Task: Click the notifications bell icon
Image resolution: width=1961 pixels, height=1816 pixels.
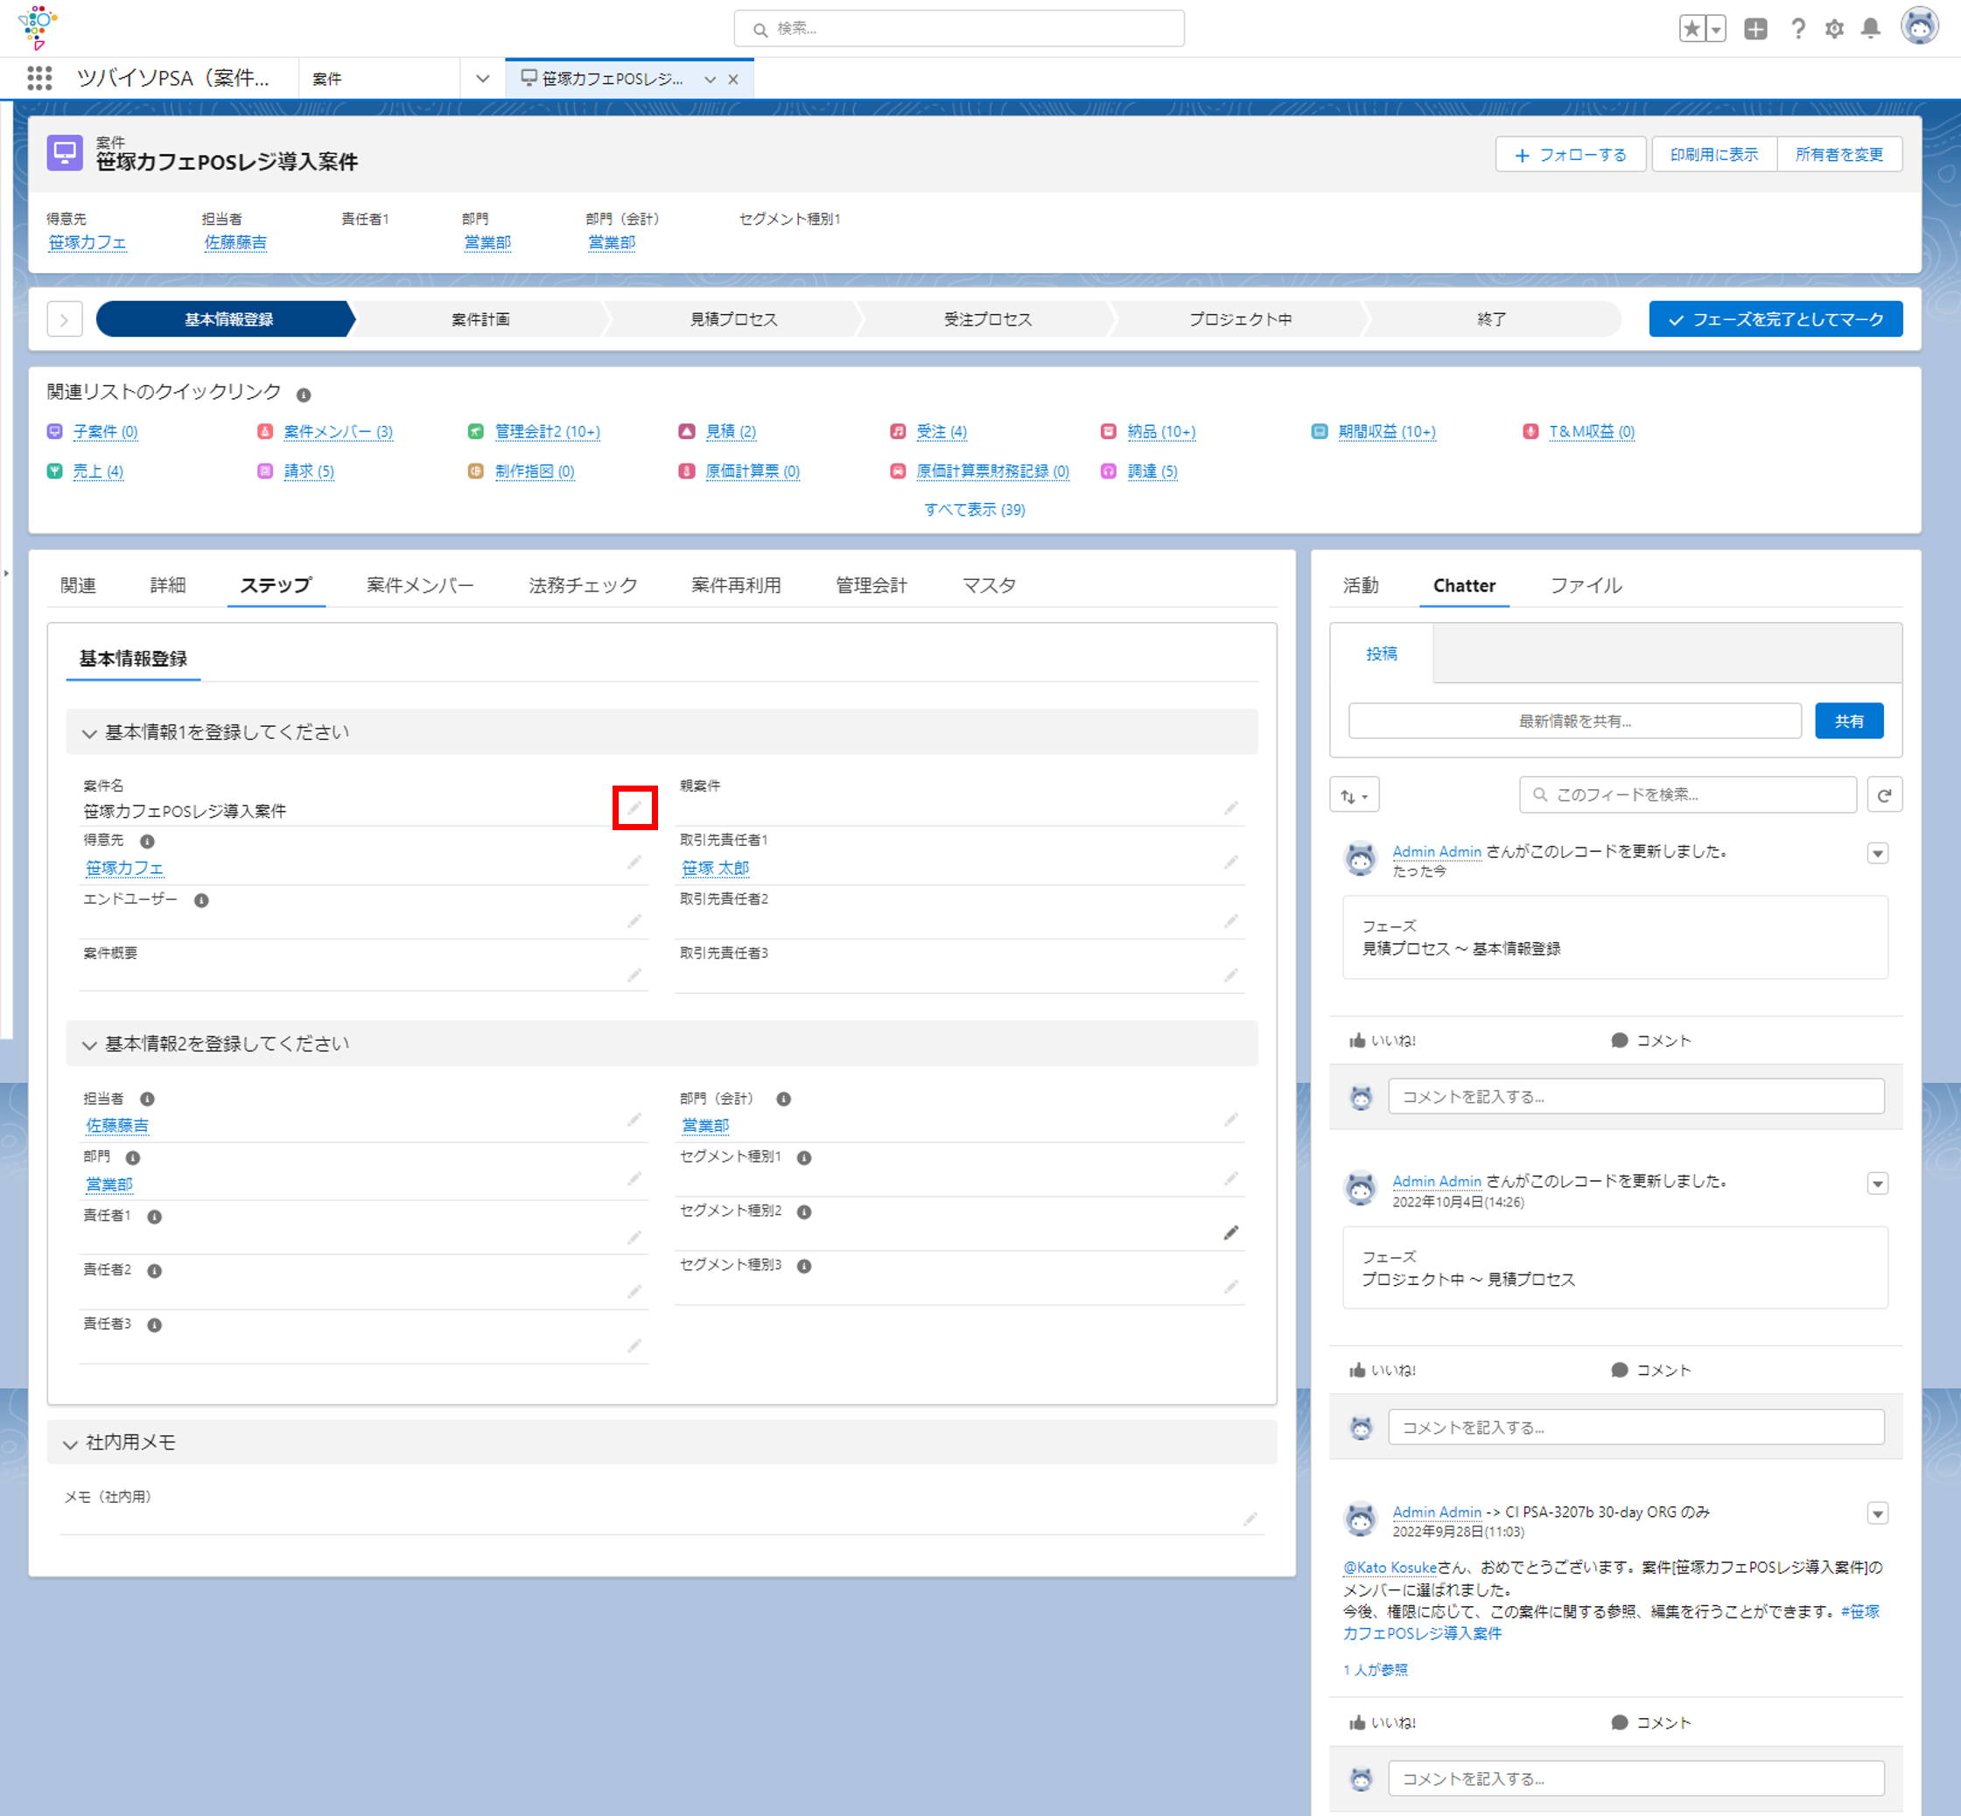Action: click(x=1871, y=29)
